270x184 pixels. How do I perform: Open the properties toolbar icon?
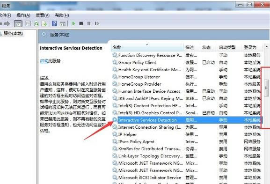[28, 23]
